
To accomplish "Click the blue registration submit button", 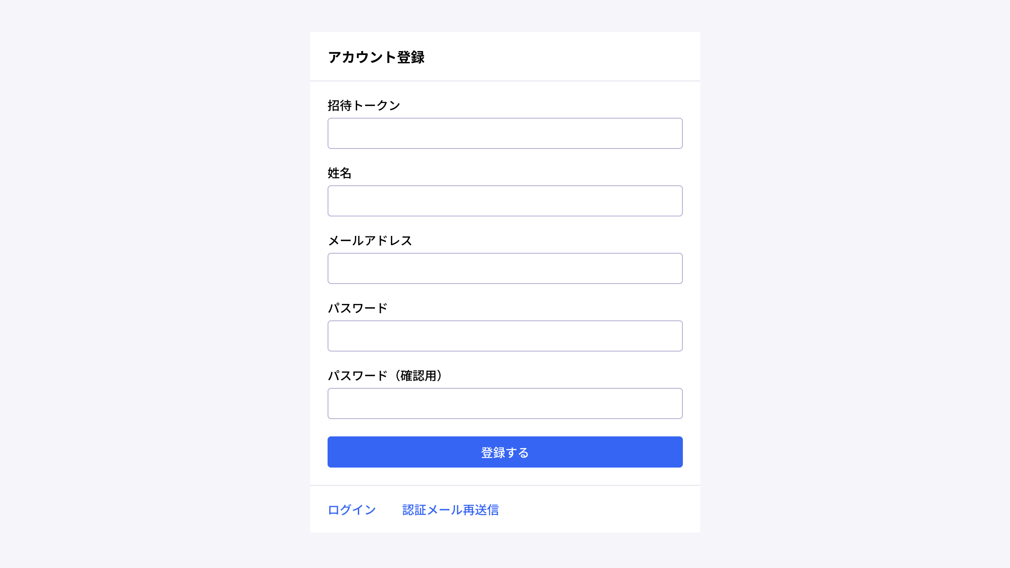I will [x=505, y=452].
